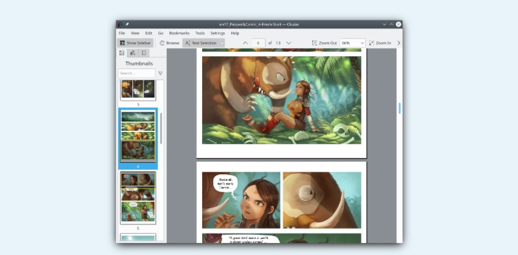Viewport: 518px width, 255px height.
Task: Click the 'of 13' page count label
Action: [x=274, y=43]
